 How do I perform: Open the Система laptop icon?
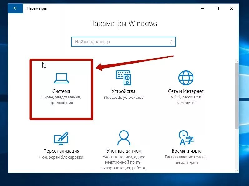click(61, 78)
